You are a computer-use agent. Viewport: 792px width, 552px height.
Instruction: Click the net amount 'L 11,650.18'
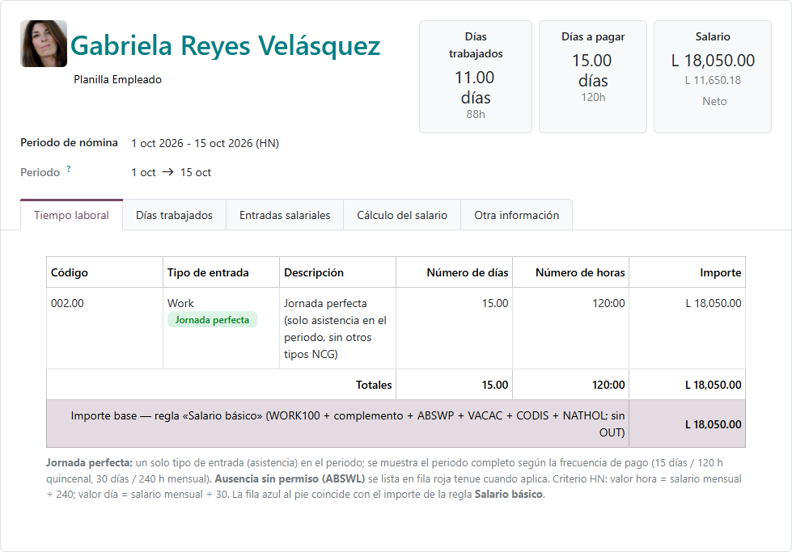tap(713, 80)
